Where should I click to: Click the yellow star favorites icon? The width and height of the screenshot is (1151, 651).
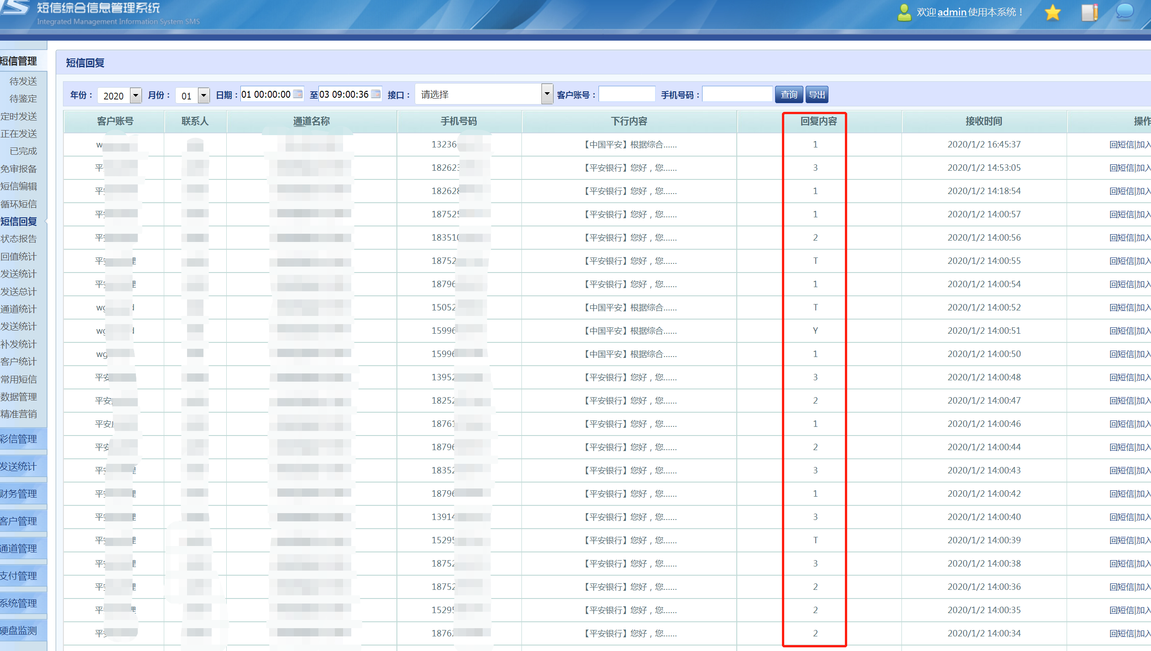1052,12
